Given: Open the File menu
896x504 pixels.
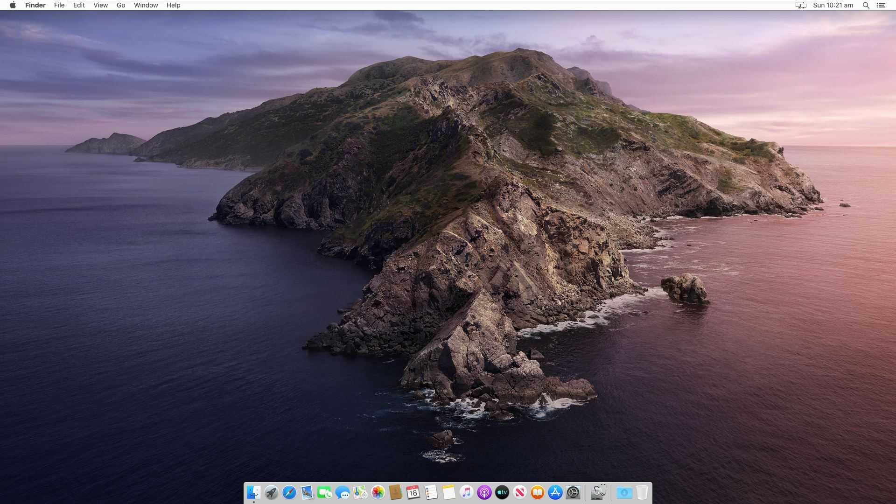Looking at the screenshot, I should (59, 5).
